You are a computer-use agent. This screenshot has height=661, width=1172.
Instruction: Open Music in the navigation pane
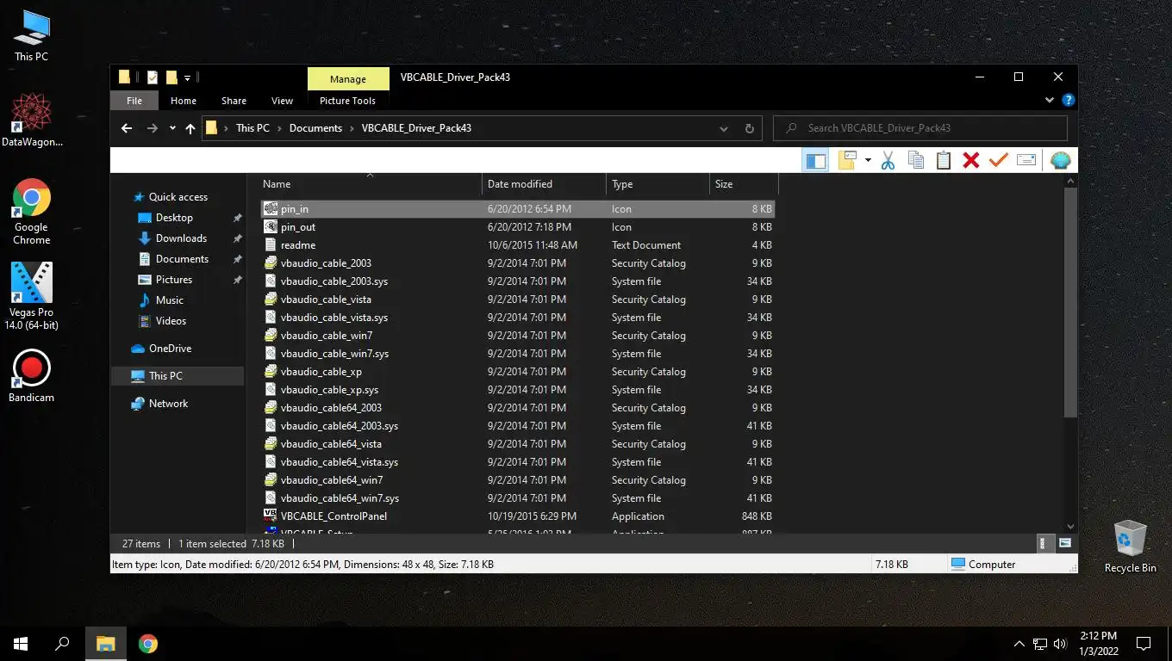coord(169,300)
